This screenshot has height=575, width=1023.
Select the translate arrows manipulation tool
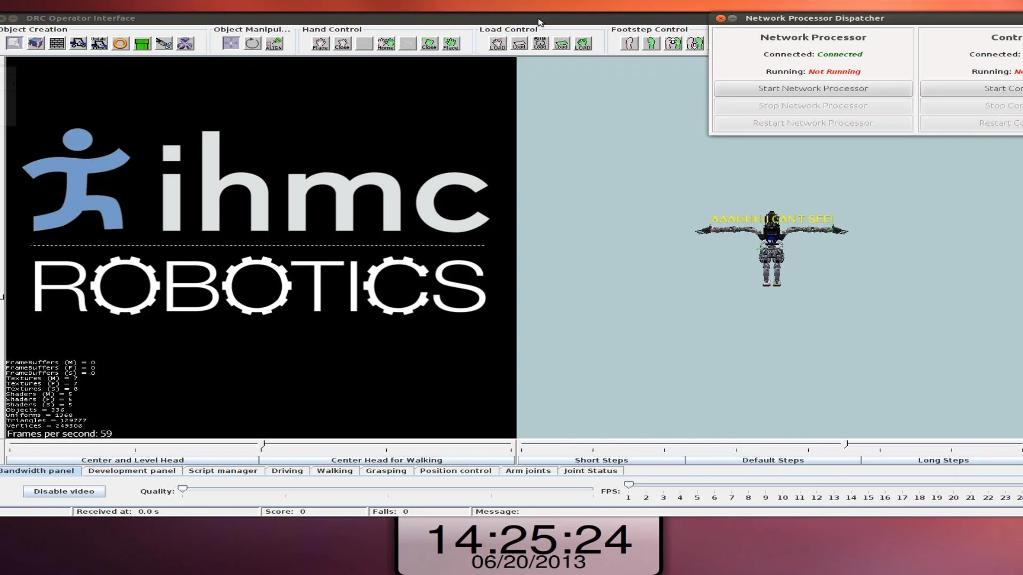[x=230, y=43]
